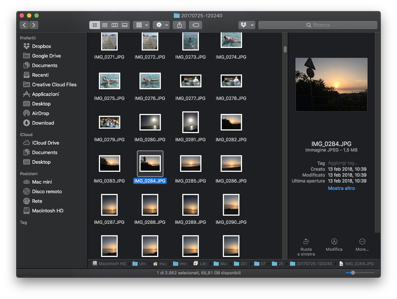The height and width of the screenshot is (299, 397).
Task: Click Aggiungi tag field in preview
Action: click(343, 163)
